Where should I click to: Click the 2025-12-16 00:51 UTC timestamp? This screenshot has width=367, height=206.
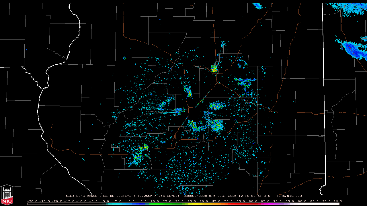click(x=249, y=196)
